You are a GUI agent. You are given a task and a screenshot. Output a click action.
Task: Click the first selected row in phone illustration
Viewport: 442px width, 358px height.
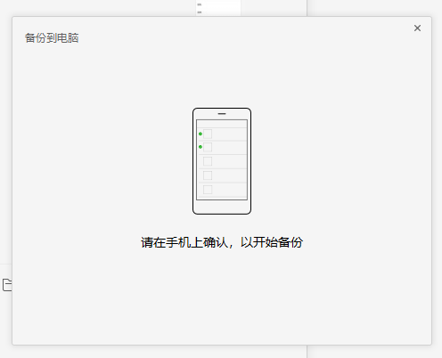pyautogui.click(x=222, y=134)
